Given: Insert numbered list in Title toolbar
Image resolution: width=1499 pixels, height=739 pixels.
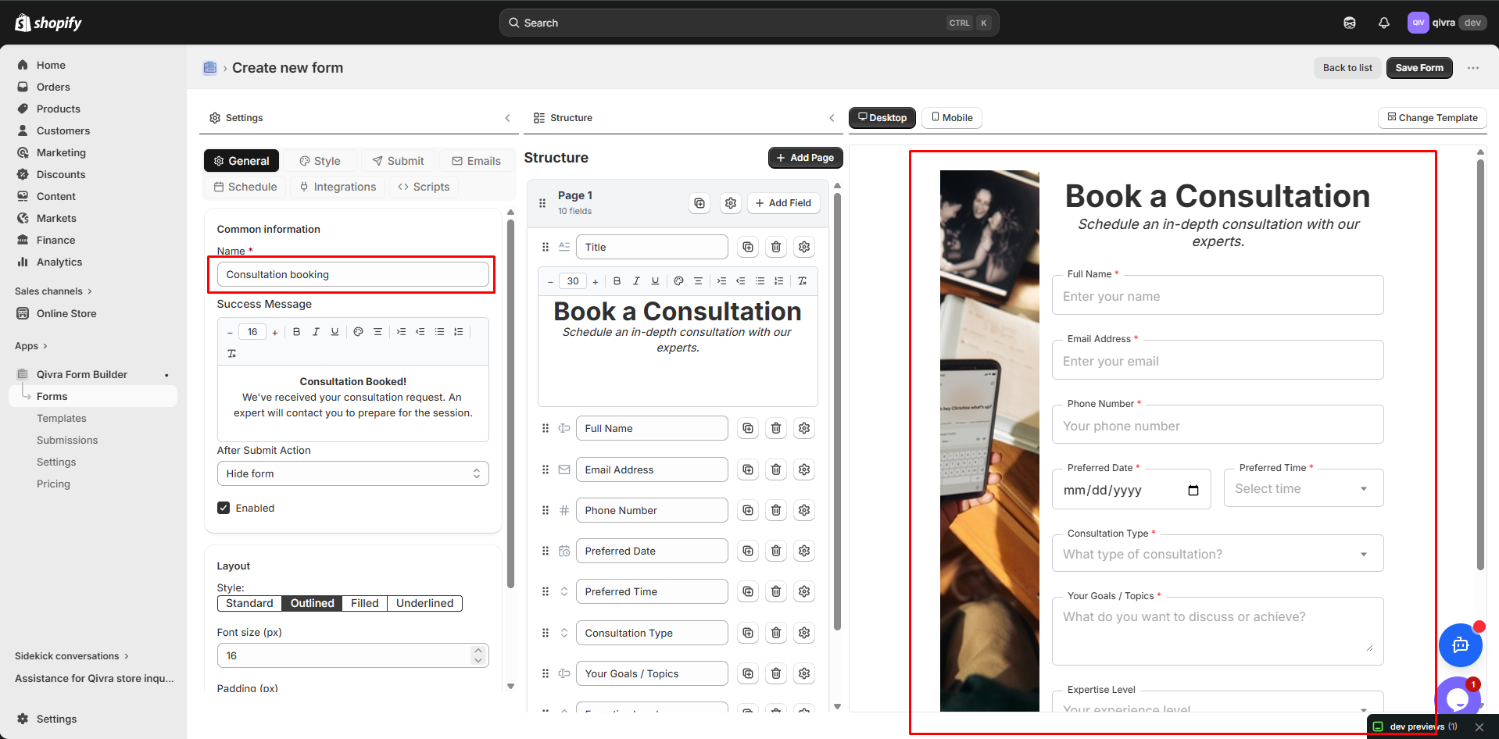Looking at the screenshot, I should tap(778, 281).
